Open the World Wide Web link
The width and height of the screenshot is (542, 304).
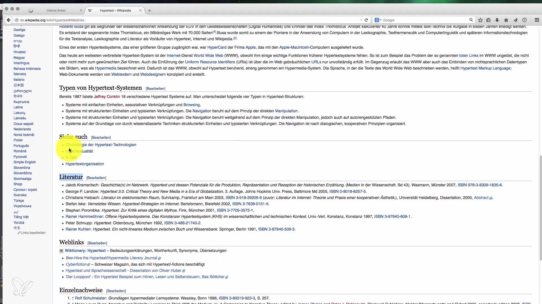[208, 55]
